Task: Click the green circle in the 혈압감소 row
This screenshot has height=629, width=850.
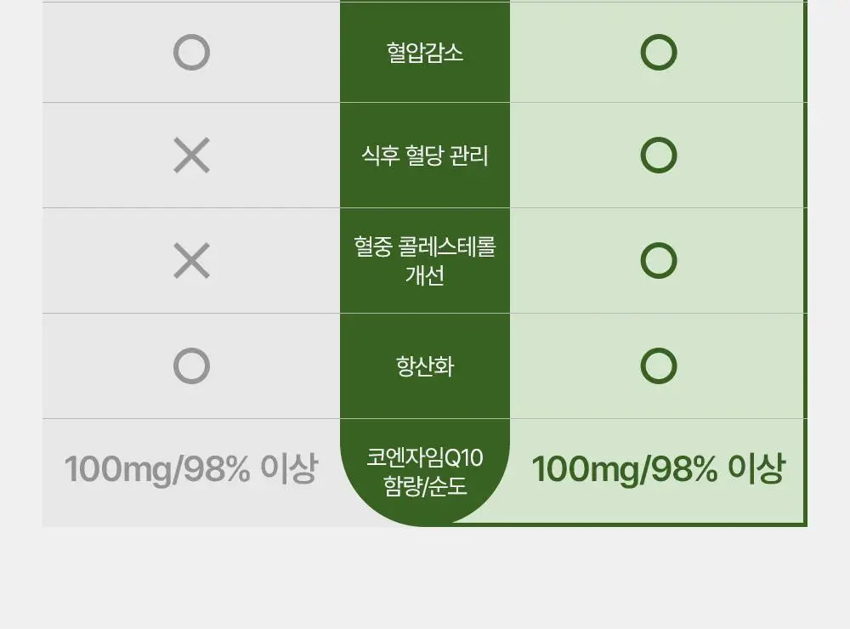Action: coord(659,53)
